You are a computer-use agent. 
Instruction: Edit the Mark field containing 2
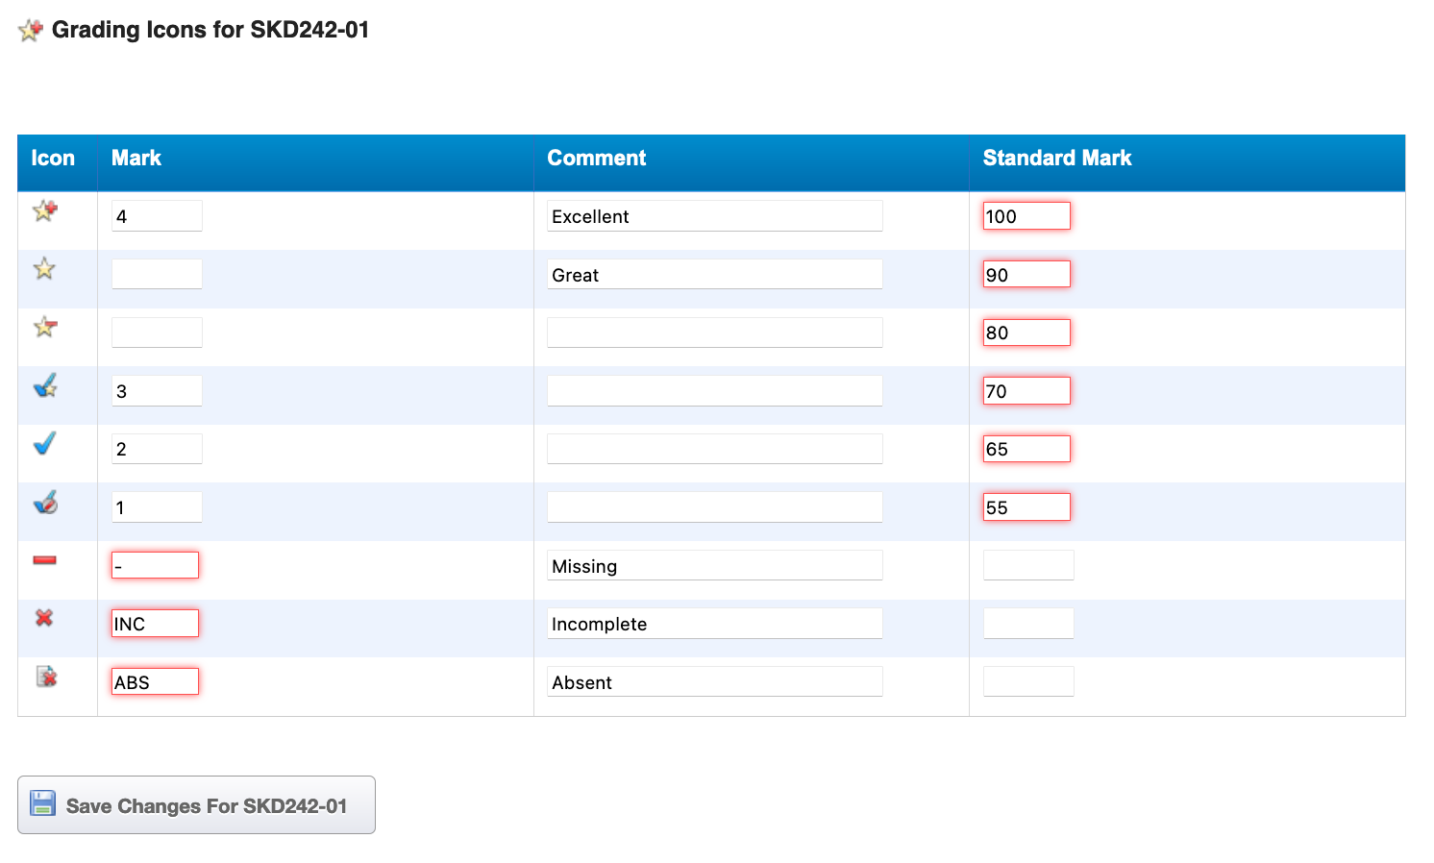tap(157, 449)
